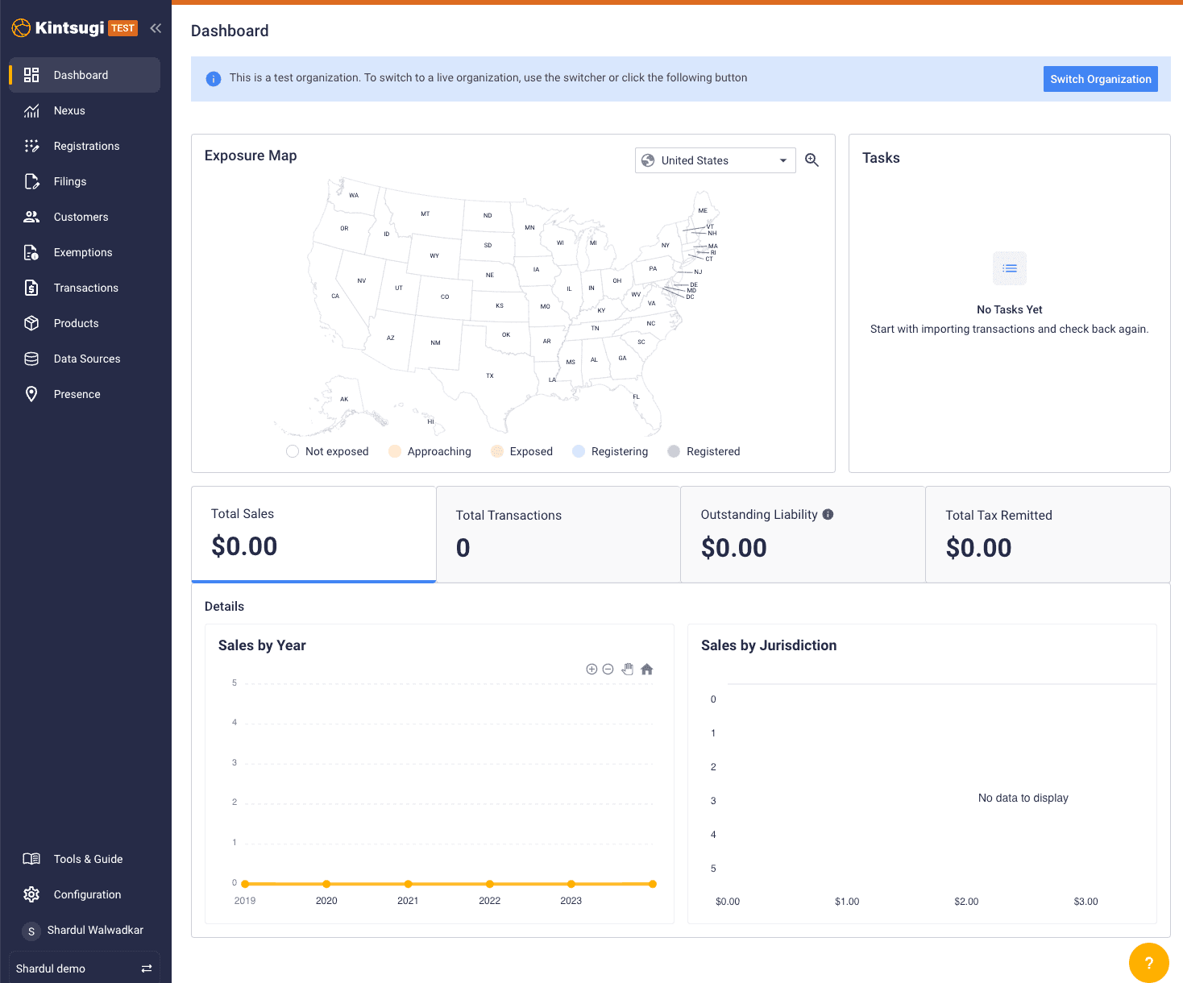This screenshot has width=1183, height=983.
Task: Click the 'No Tasks Yet' heading
Action: tap(1010, 309)
